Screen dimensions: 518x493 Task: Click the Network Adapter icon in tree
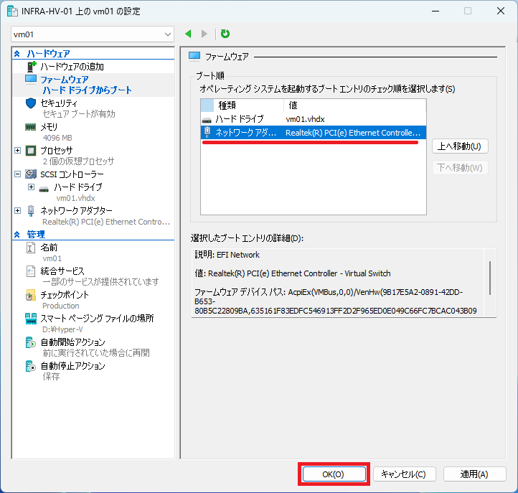click(31, 211)
